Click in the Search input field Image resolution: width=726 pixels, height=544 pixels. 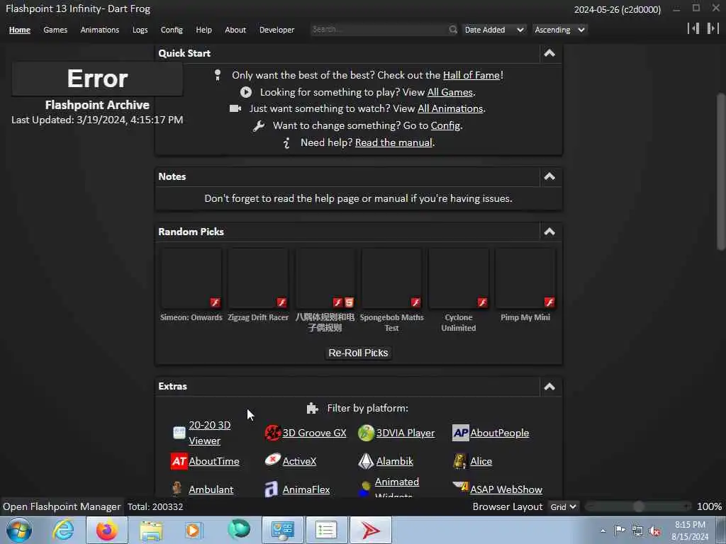[380, 30]
